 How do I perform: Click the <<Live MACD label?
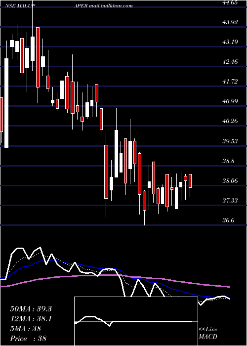coord(208,333)
